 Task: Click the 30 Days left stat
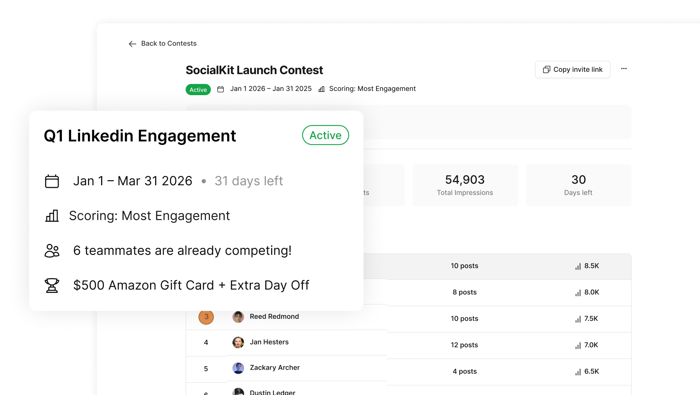[578, 185]
